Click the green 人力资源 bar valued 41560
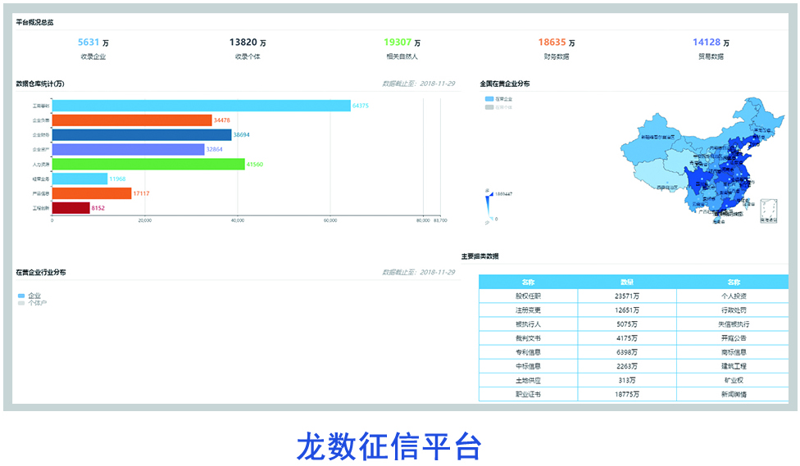800x466 pixels. (x=148, y=164)
